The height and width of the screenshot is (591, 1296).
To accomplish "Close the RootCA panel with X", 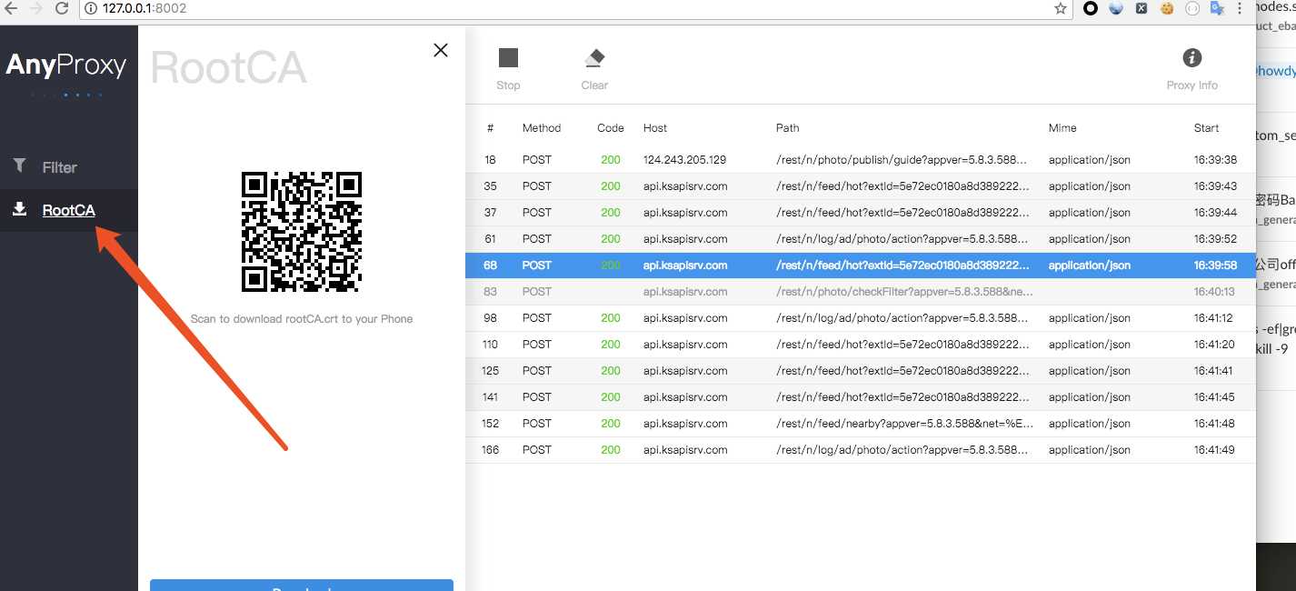I will point(441,50).
